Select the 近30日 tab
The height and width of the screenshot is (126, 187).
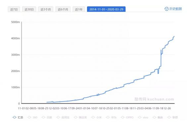(x=29, y=9)
